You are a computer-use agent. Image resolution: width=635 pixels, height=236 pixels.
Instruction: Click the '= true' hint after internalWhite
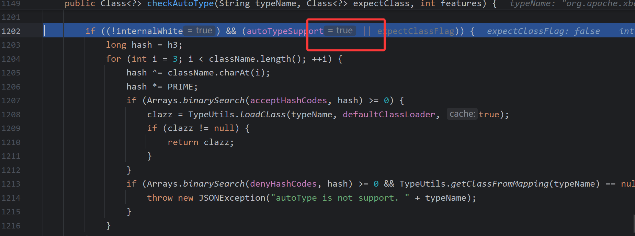click(x=200, y=31)
